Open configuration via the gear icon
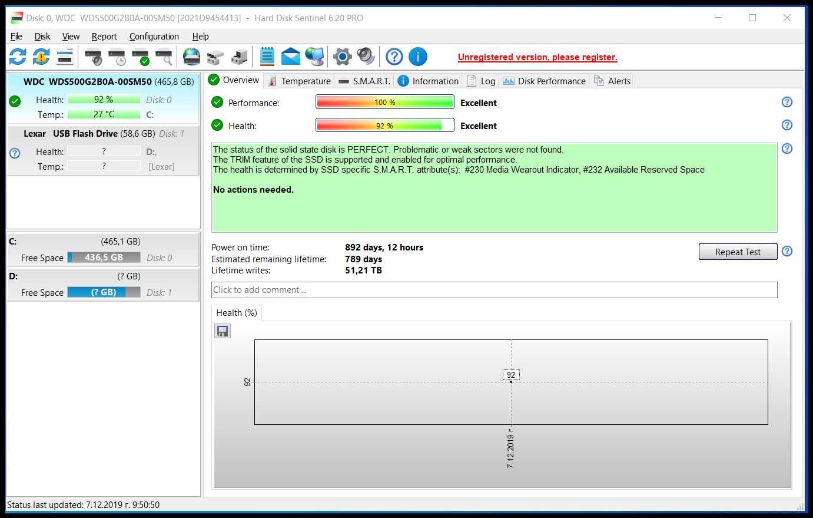813x518 pixels. pos(342,57)
